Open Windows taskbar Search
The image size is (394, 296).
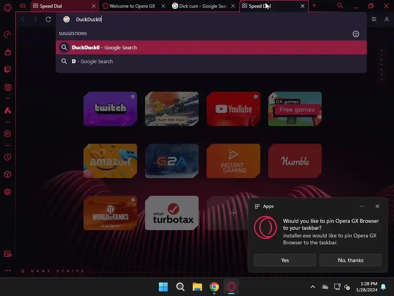point(180,287)
